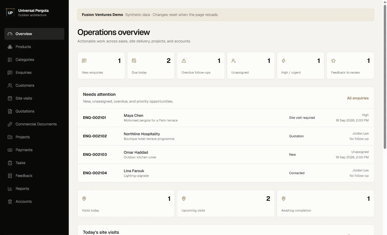Click the Awaiting completion stat card
Image resolution: width=387 pixels, height=235 pixels.
pos(325,204)
